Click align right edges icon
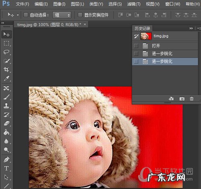 (164, 15)
